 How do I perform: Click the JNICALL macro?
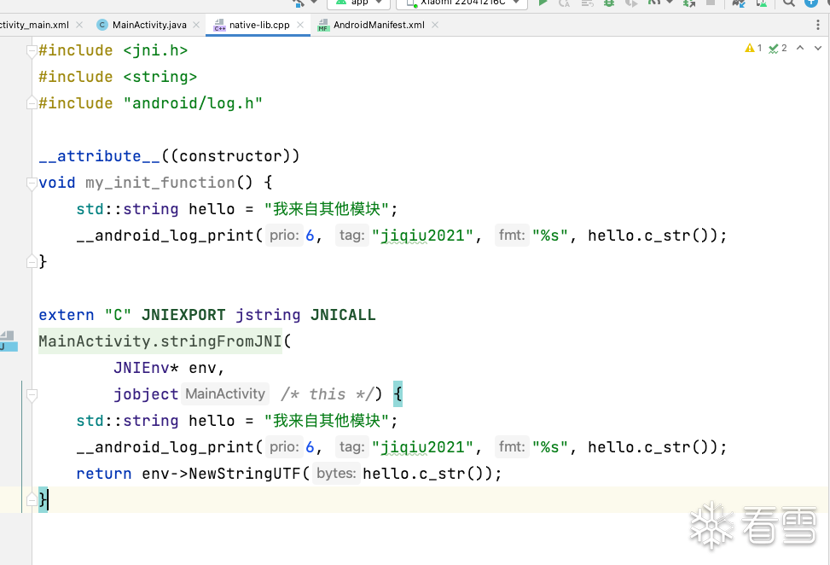343,315
